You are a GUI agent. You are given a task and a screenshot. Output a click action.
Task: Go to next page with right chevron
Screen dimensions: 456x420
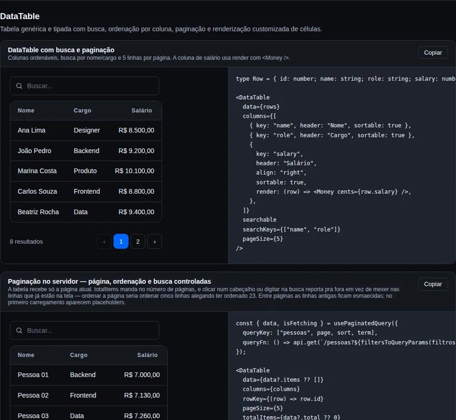[155, 241]
